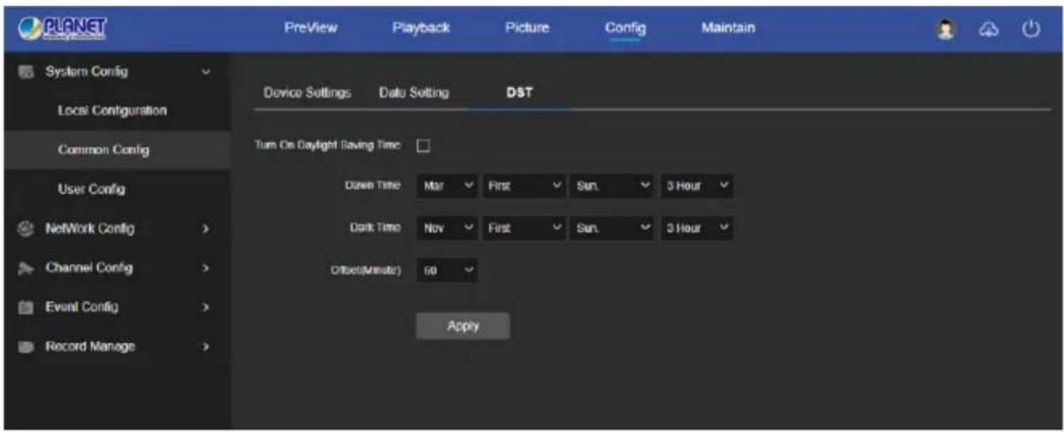Screen dimensions: 1064x432
Task: Click the power logout icon
Action: 1032,28
